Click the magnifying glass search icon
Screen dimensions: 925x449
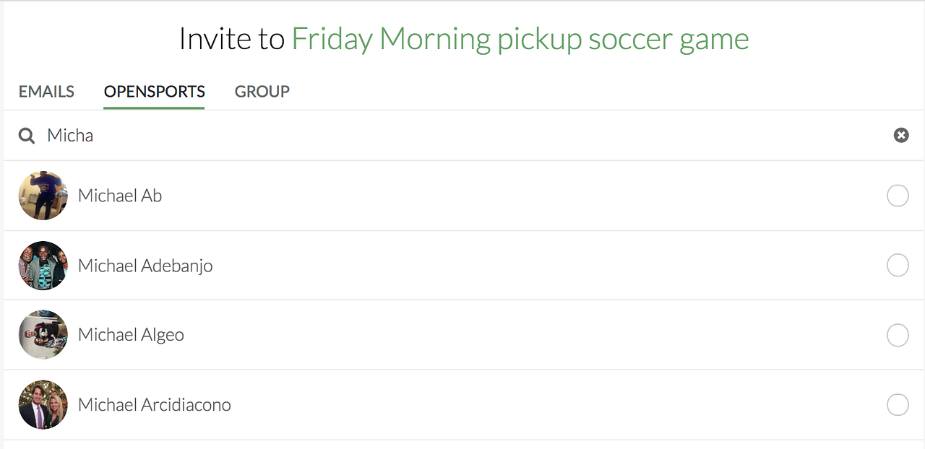(27, 136)
